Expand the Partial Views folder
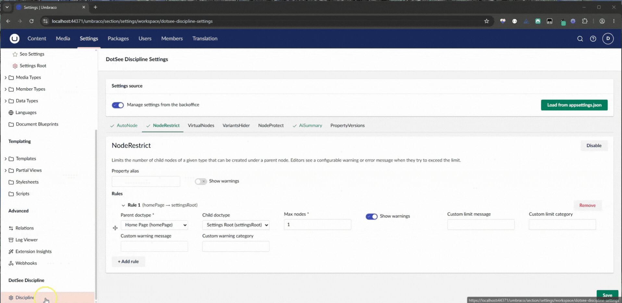The height and width of the screenshot is (303, 622). [x=6, y=170]
